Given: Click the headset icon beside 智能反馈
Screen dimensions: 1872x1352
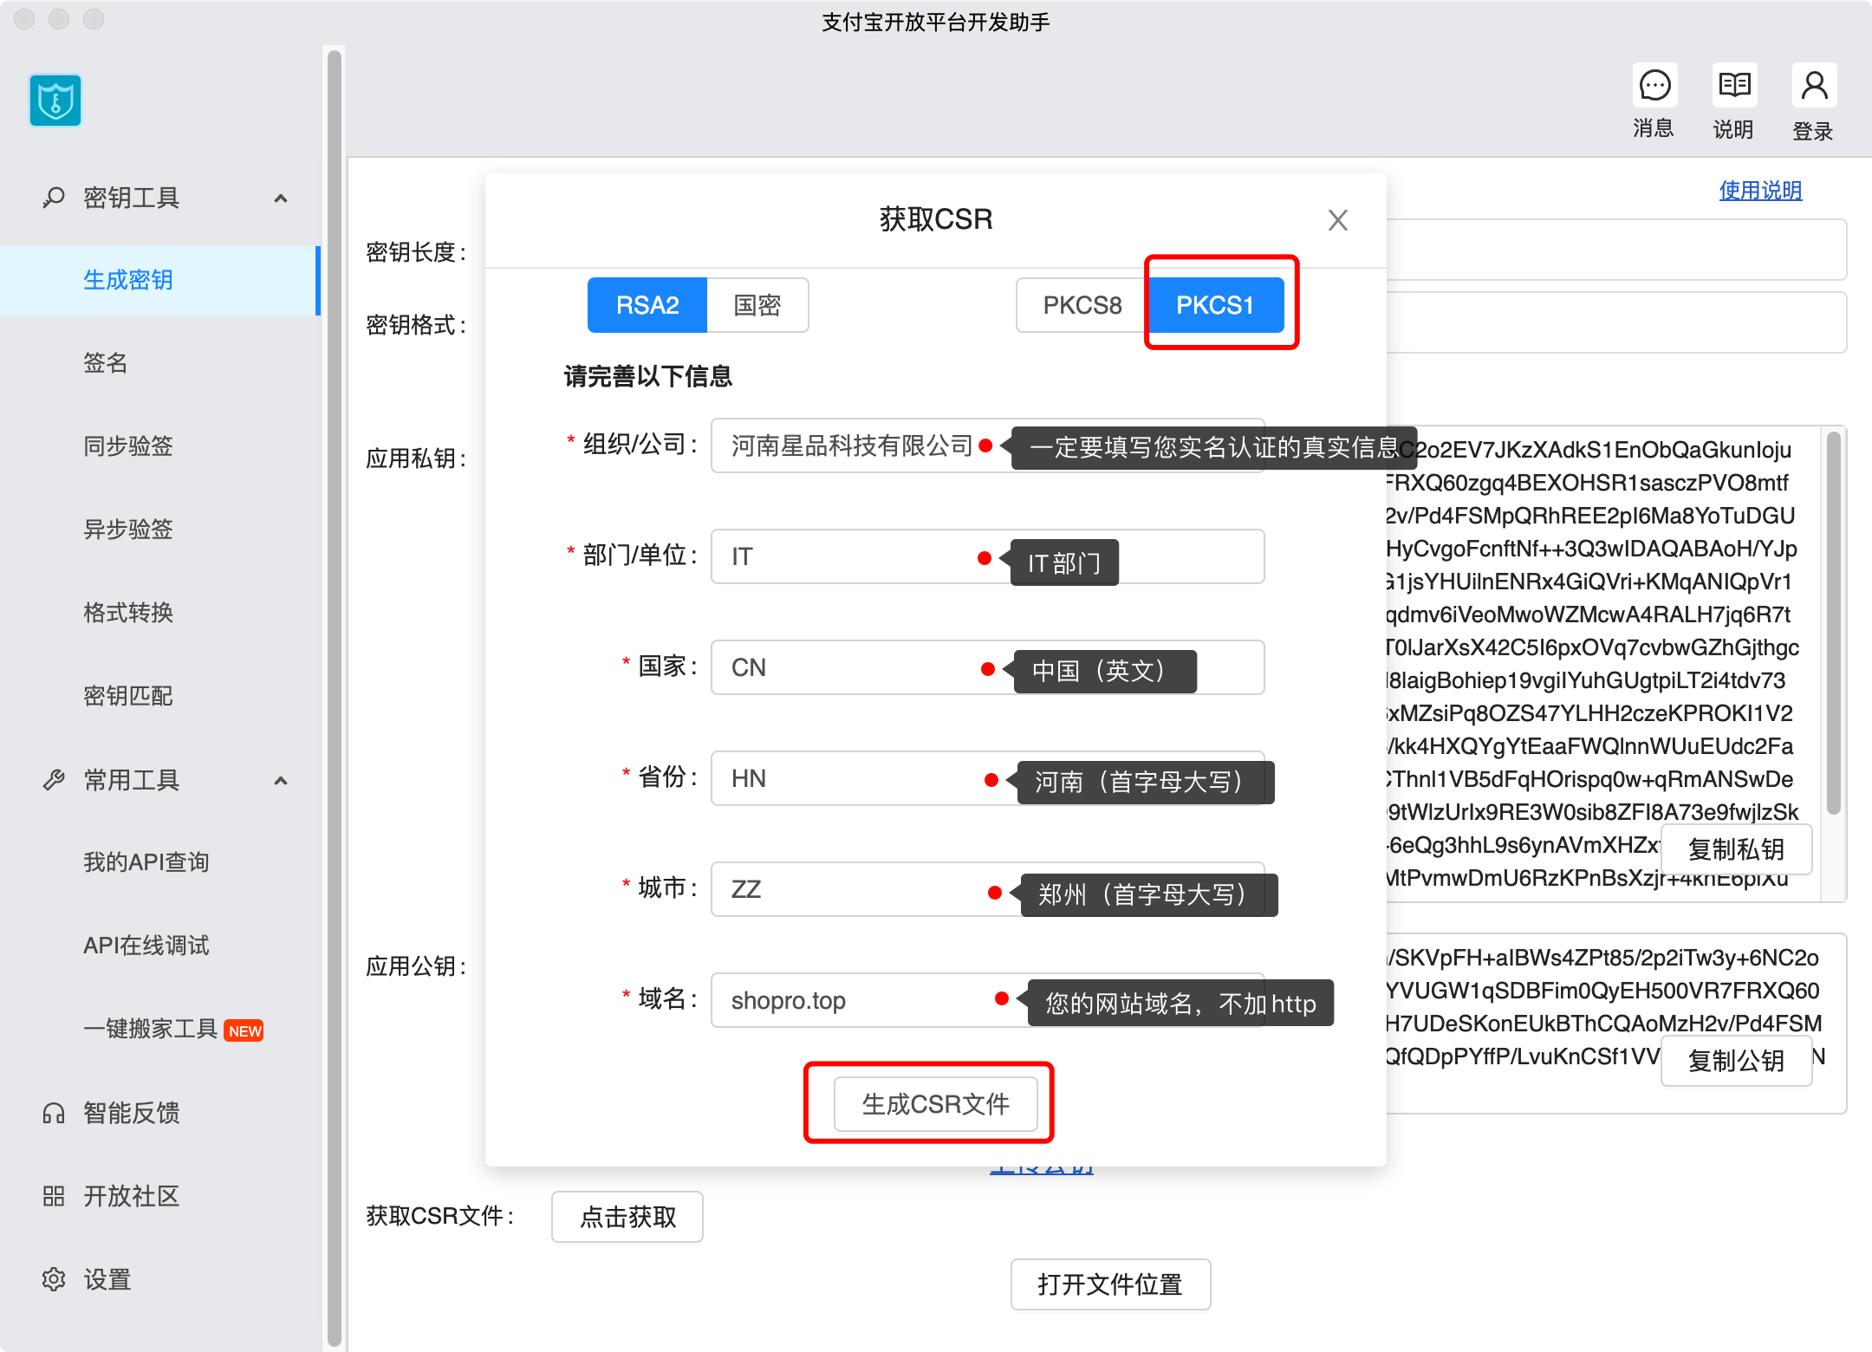Looking at the screenshot, I should pos(54,1113).
